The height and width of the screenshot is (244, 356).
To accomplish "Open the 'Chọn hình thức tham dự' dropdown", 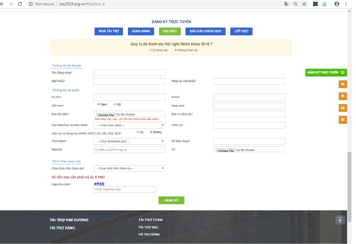I will click(129, 168).
